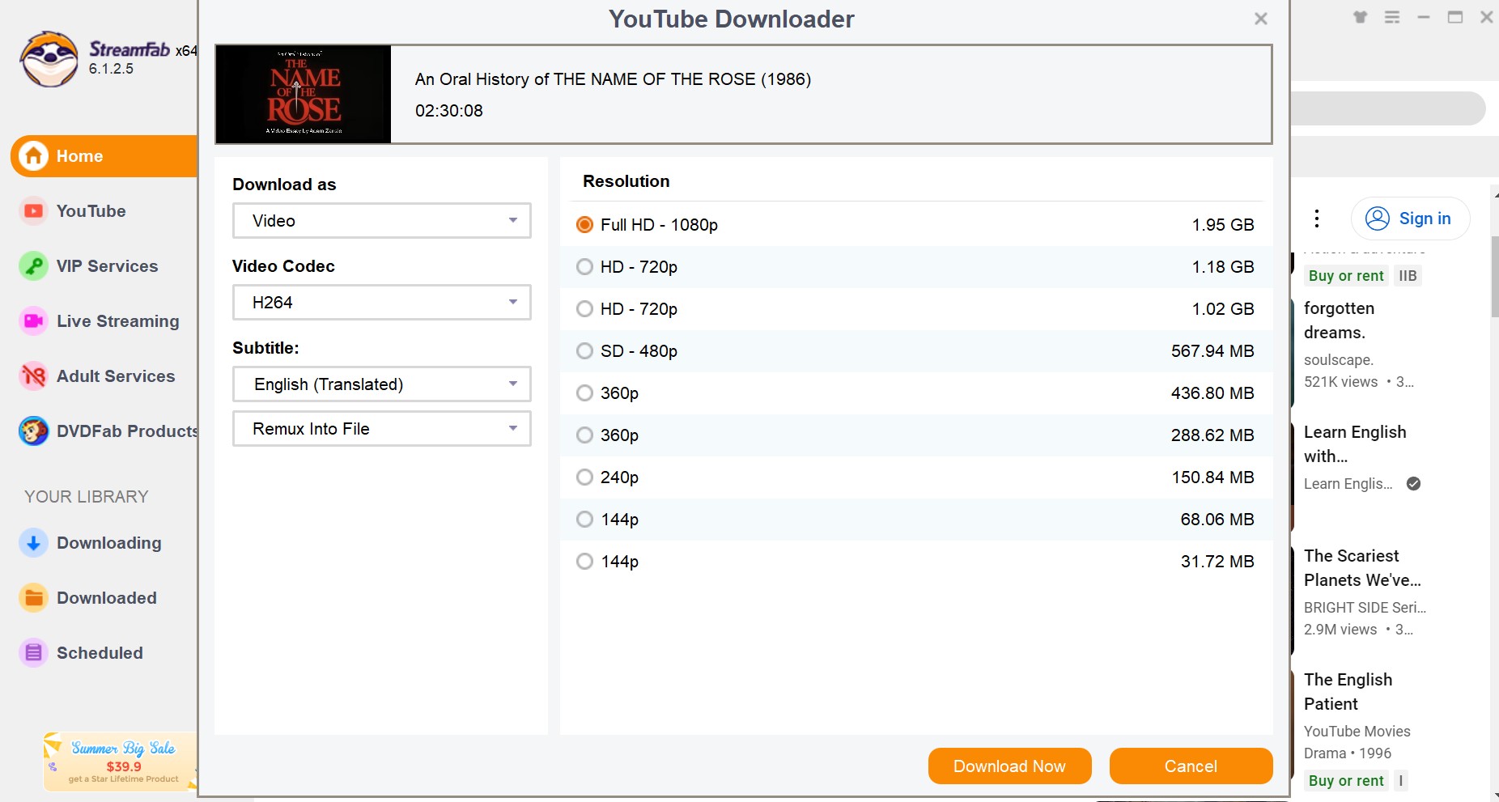1499x802 pixels.
Task: Go to Home in the sidebar
Action: point(104,156)
